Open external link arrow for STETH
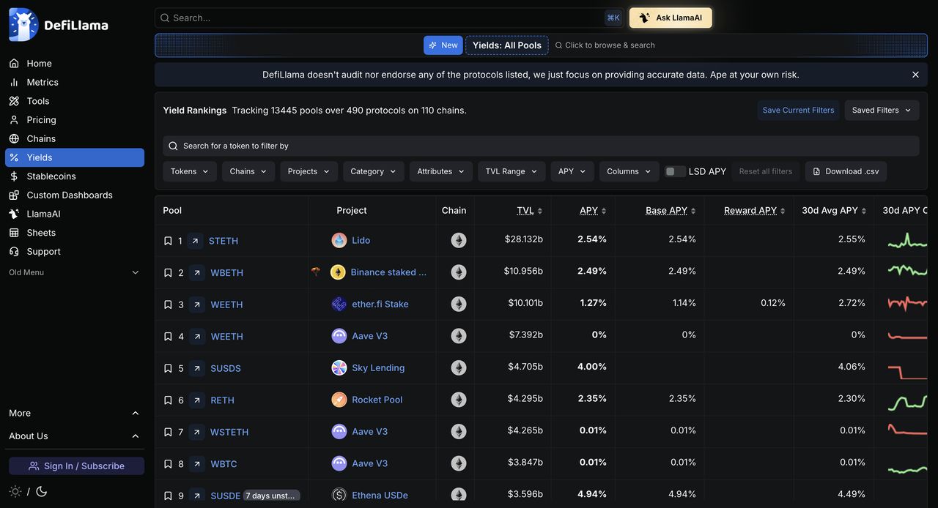Image resolution: width=938 pixels, height=508 pixels. (196, 241)
